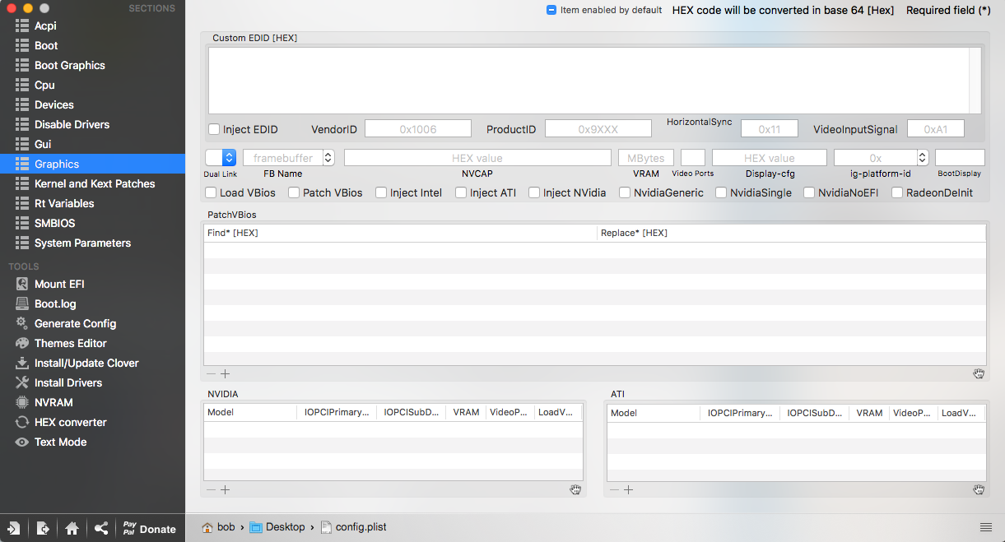1005x542 pixels.
Task: Click the NVRAM chip icon
Action: [21, 402]
